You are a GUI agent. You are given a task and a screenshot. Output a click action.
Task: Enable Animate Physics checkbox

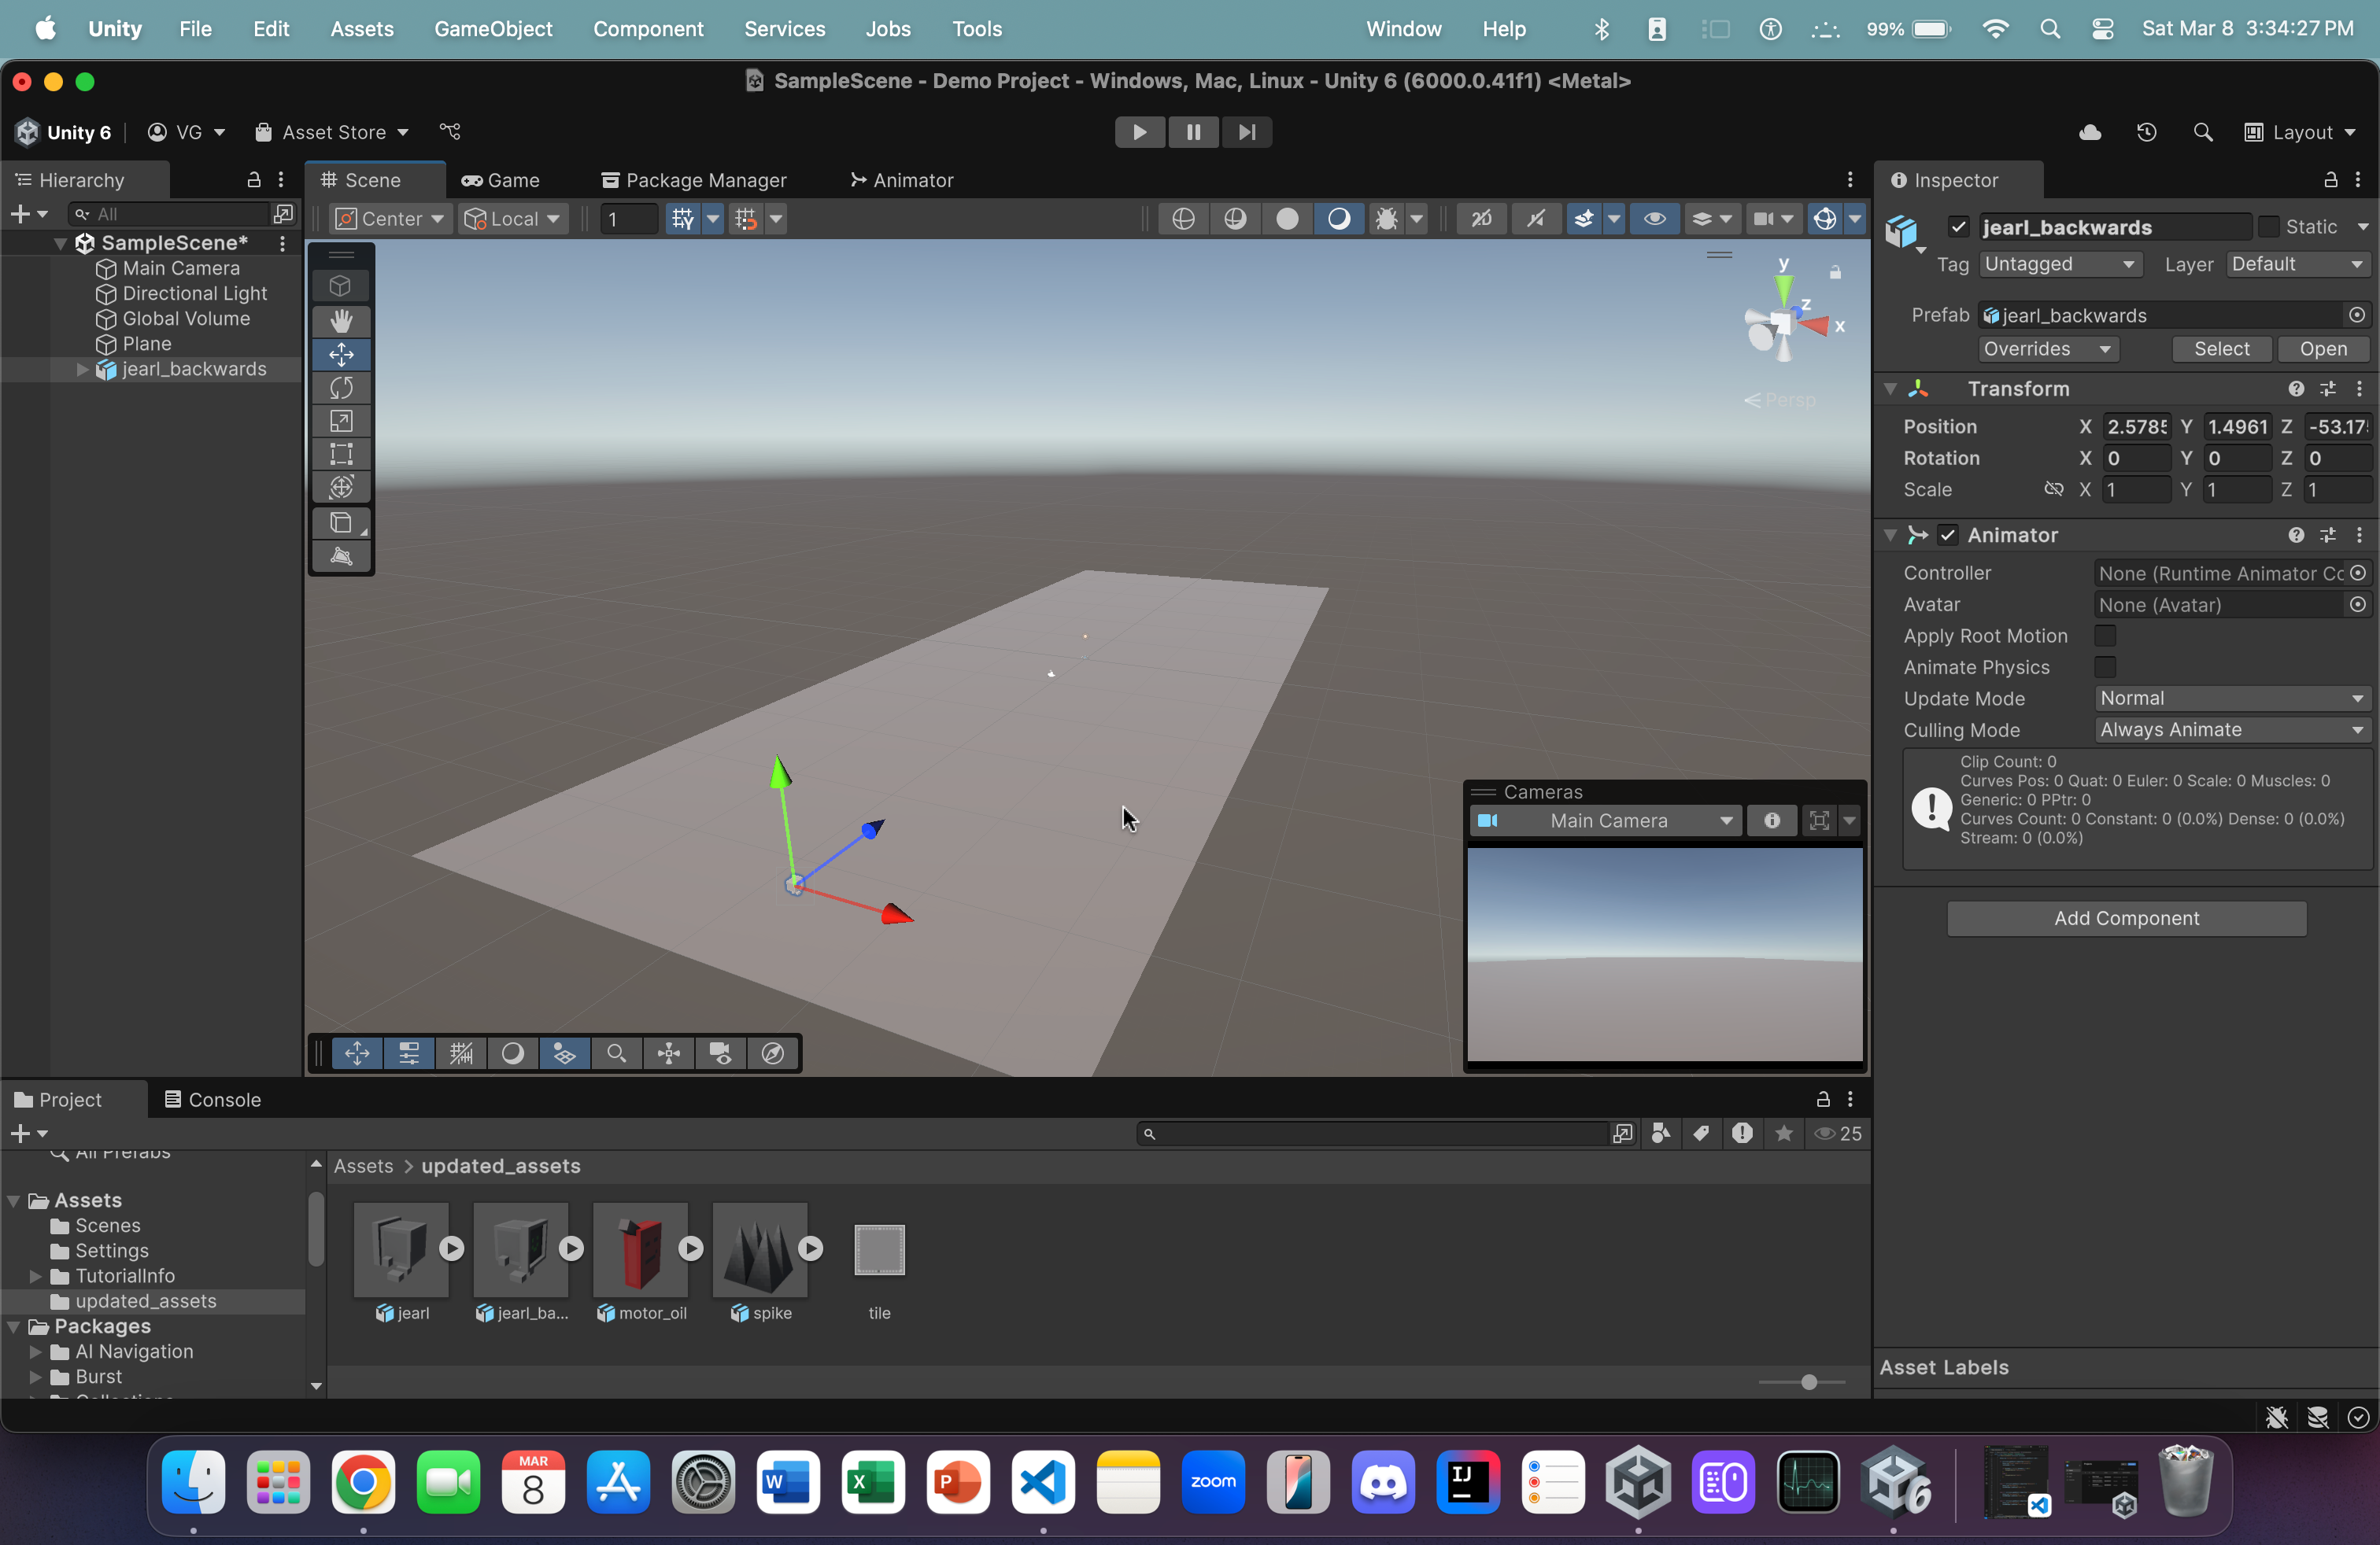pyautogui.click(x=2105, y=668)
